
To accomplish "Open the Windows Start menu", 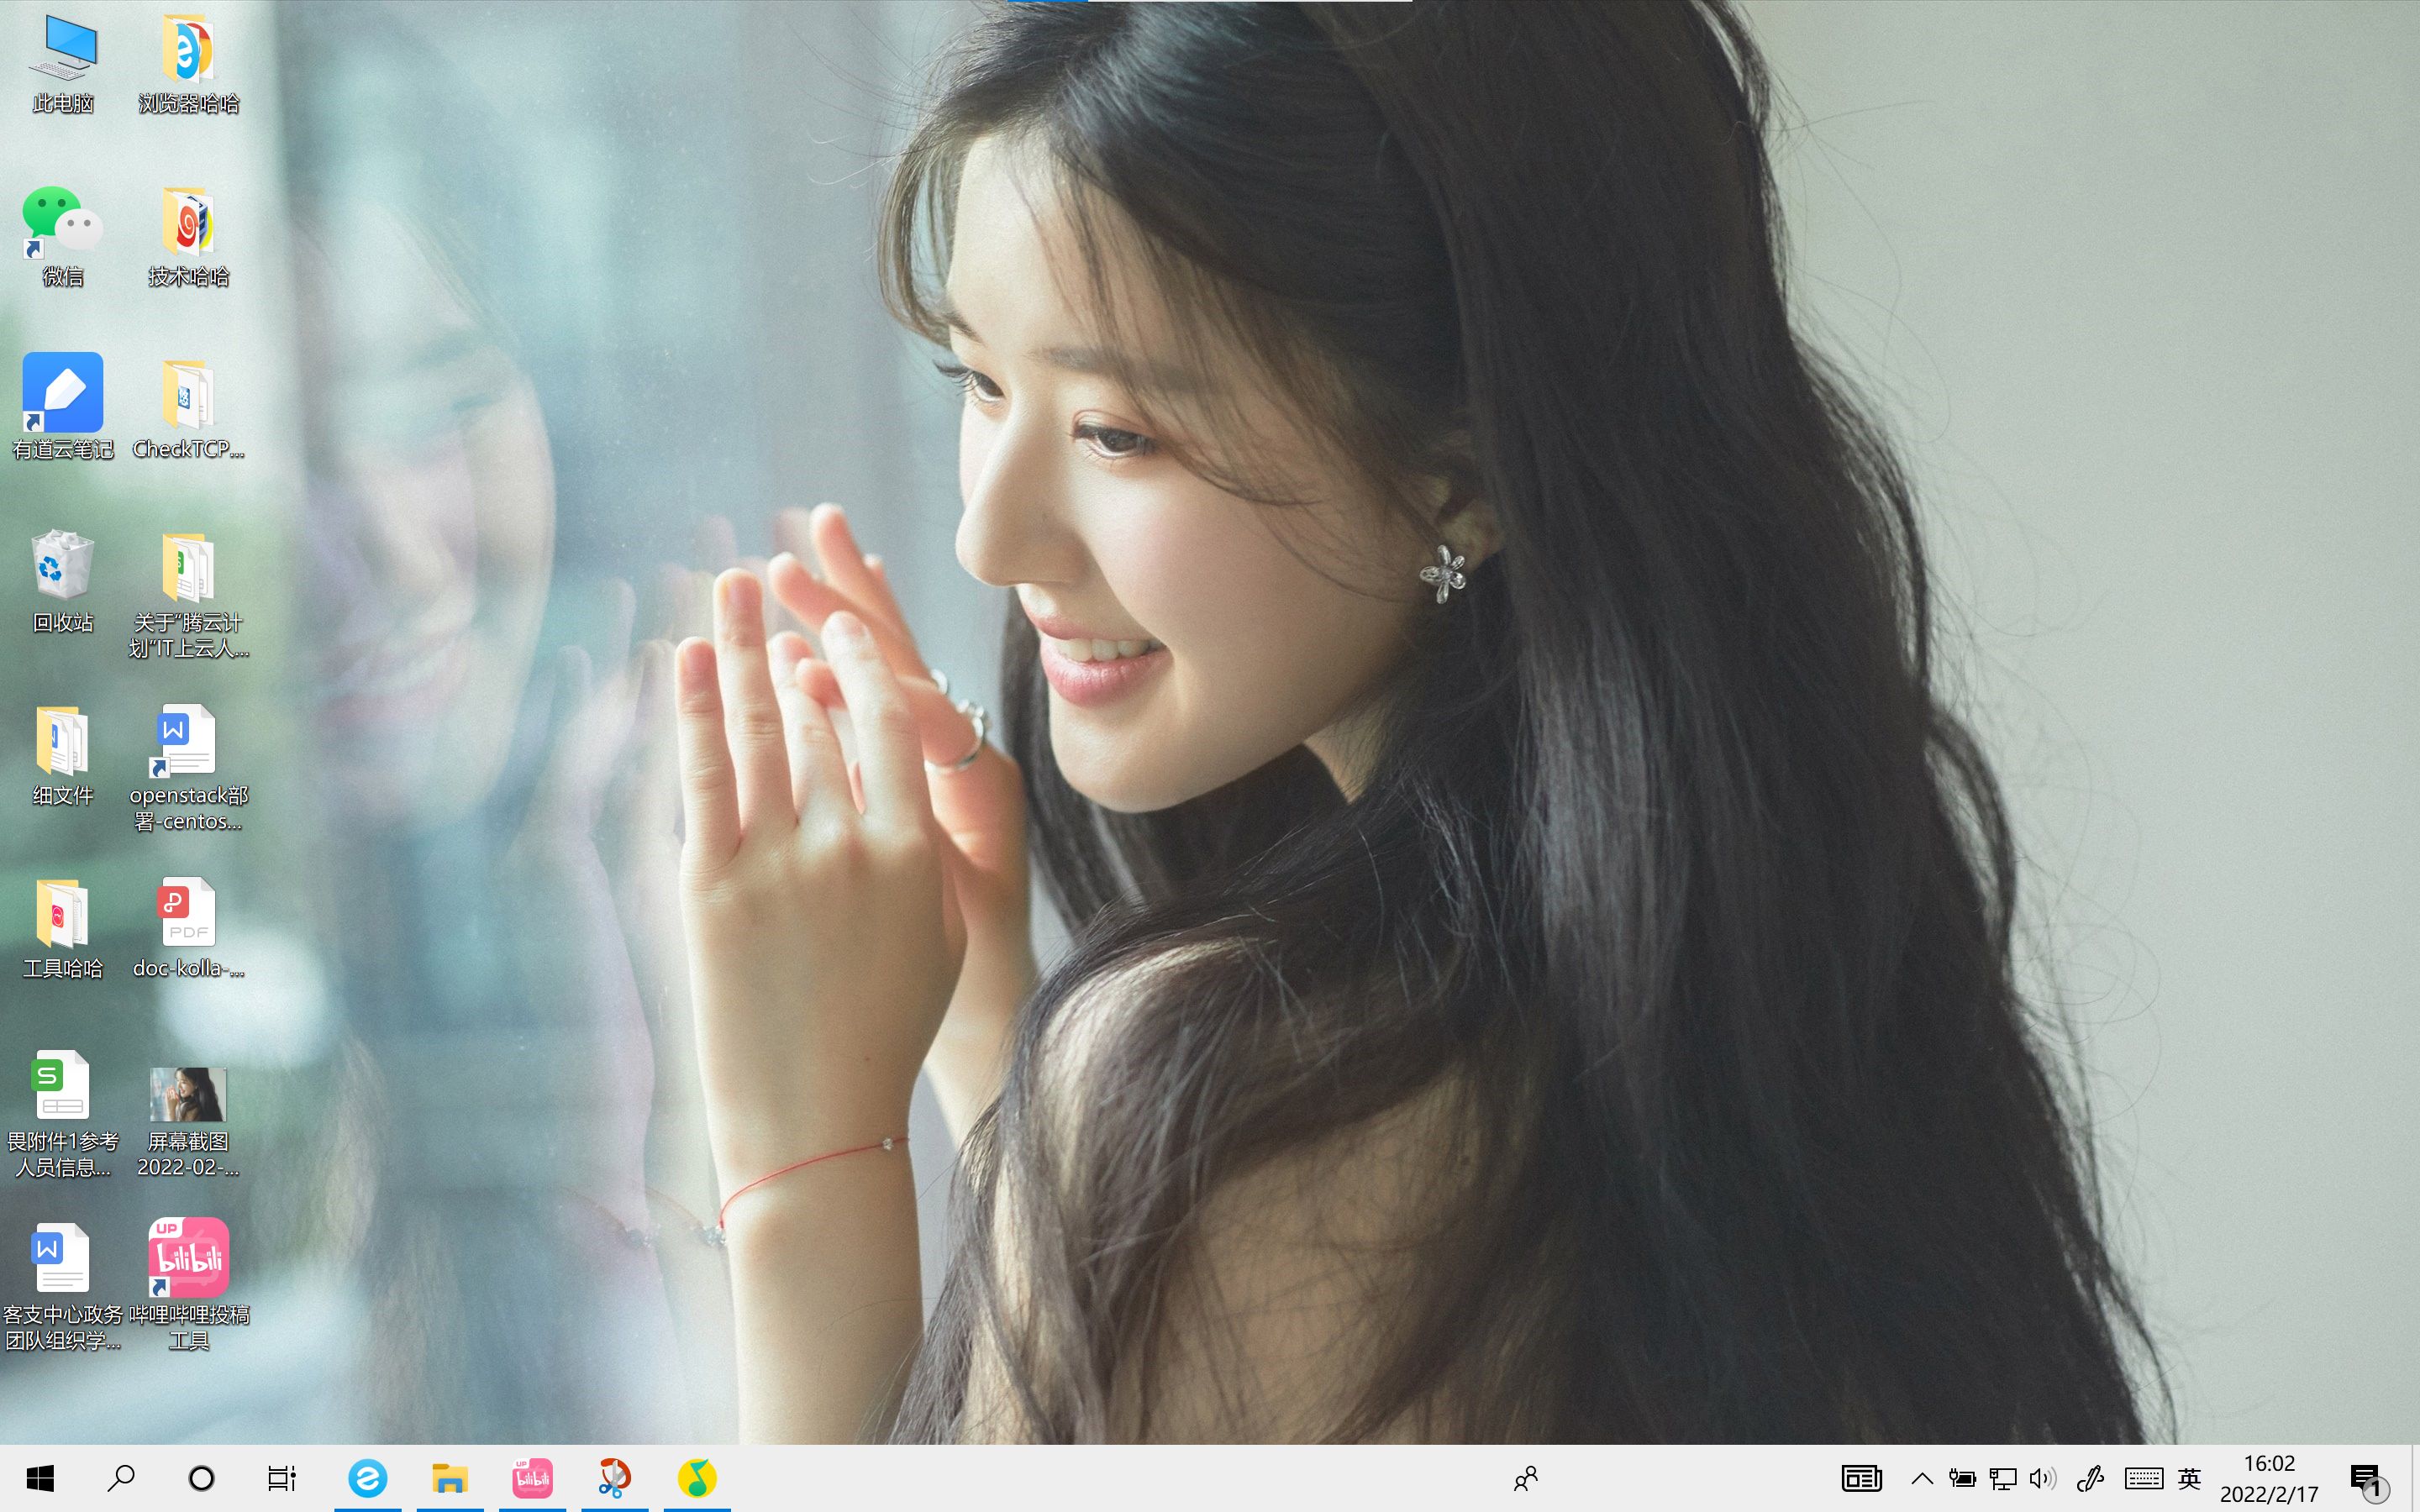I will (x=40, y=1478).
